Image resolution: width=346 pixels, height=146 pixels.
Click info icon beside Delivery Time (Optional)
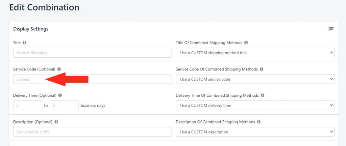tap(60, 95)
